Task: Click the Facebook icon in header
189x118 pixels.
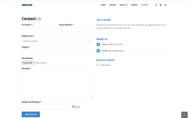Action: [x=156, y=5]
